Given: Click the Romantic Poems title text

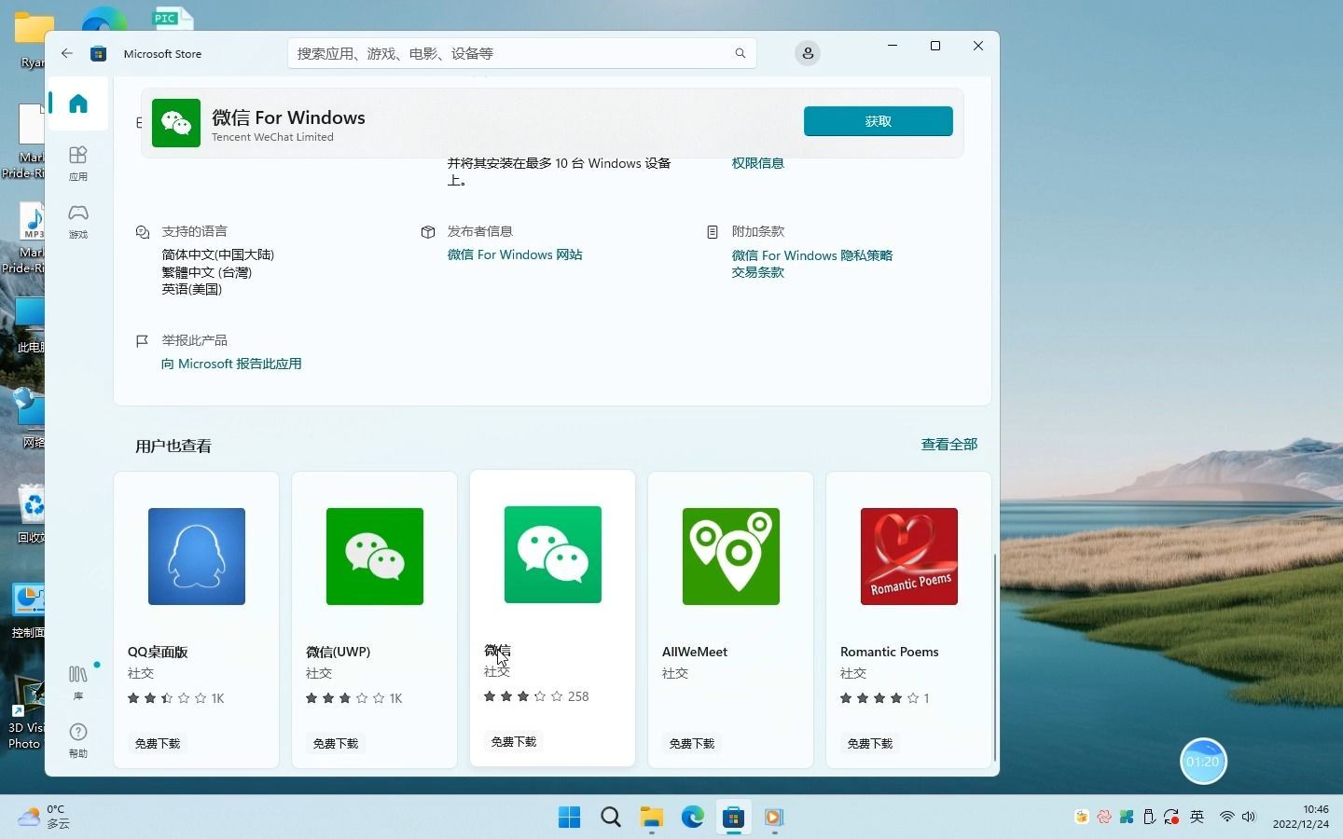Looking at the screenshot, I should click(x=890, y=652).
